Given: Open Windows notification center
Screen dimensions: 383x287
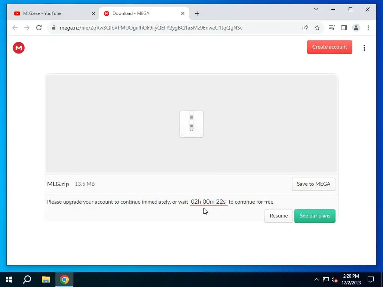Looking at the screenshot, I should click(x=371, y=280).
